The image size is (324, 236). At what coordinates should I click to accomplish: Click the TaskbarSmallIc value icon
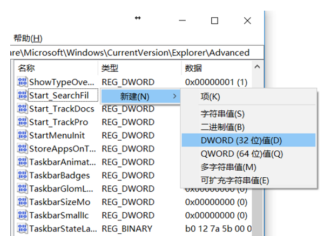click(x=22, y=216)
